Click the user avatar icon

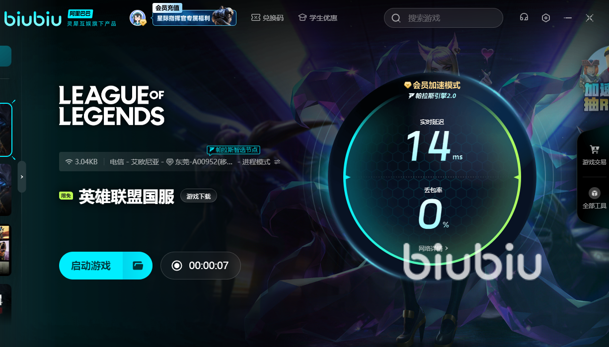click(x=138, y=18)
